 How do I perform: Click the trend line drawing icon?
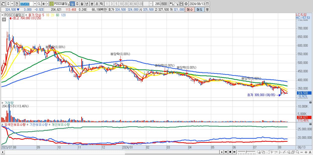pyautogui.click(x=284, y=152)
